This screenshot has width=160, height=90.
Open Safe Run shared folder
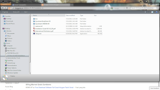[14, 70]
